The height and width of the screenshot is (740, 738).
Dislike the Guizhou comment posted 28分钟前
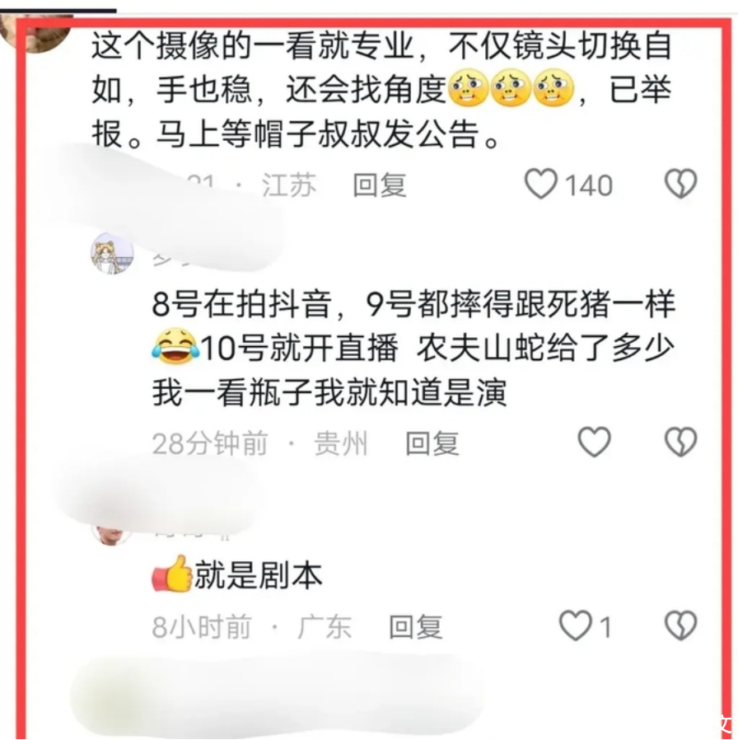pos(680,442)
